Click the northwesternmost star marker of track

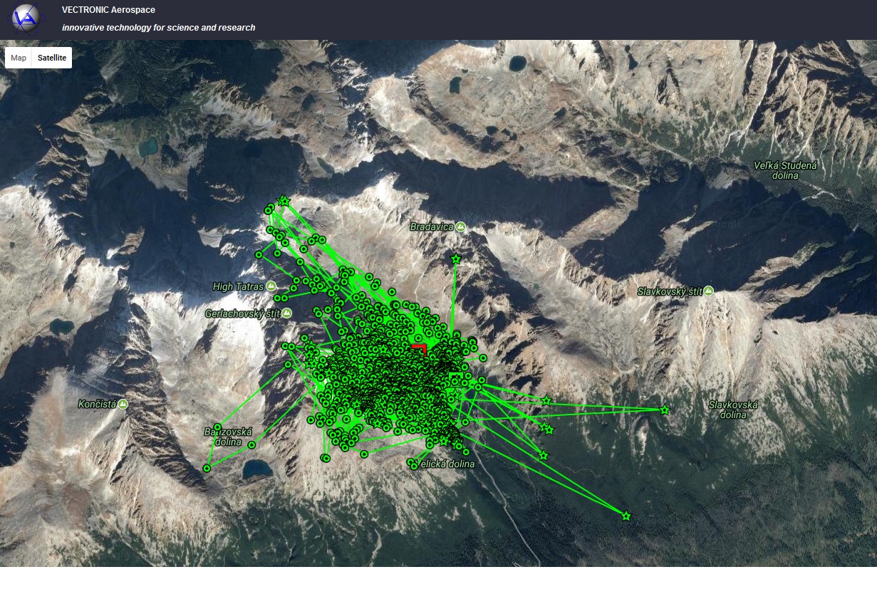pyautogui.click(x=284, y=201)
